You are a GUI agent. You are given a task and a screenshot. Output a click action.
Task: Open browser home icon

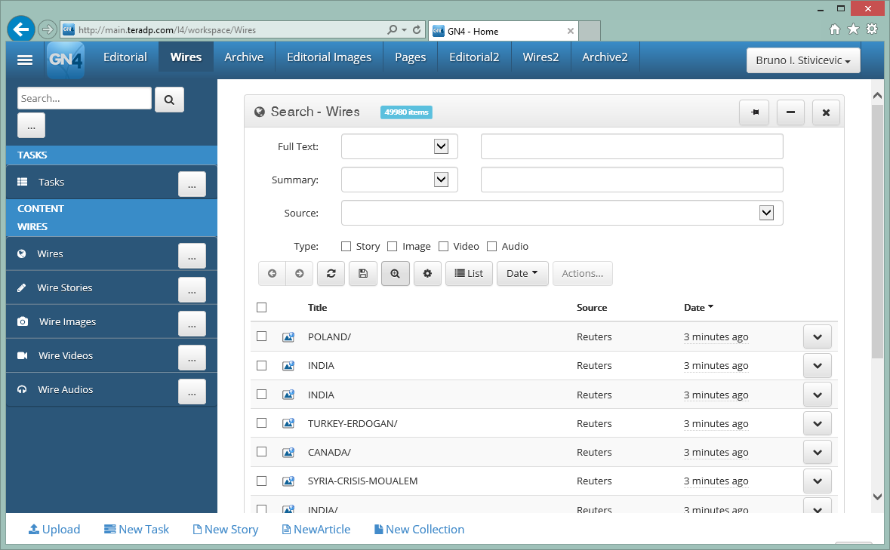click(x=834, y=29)
